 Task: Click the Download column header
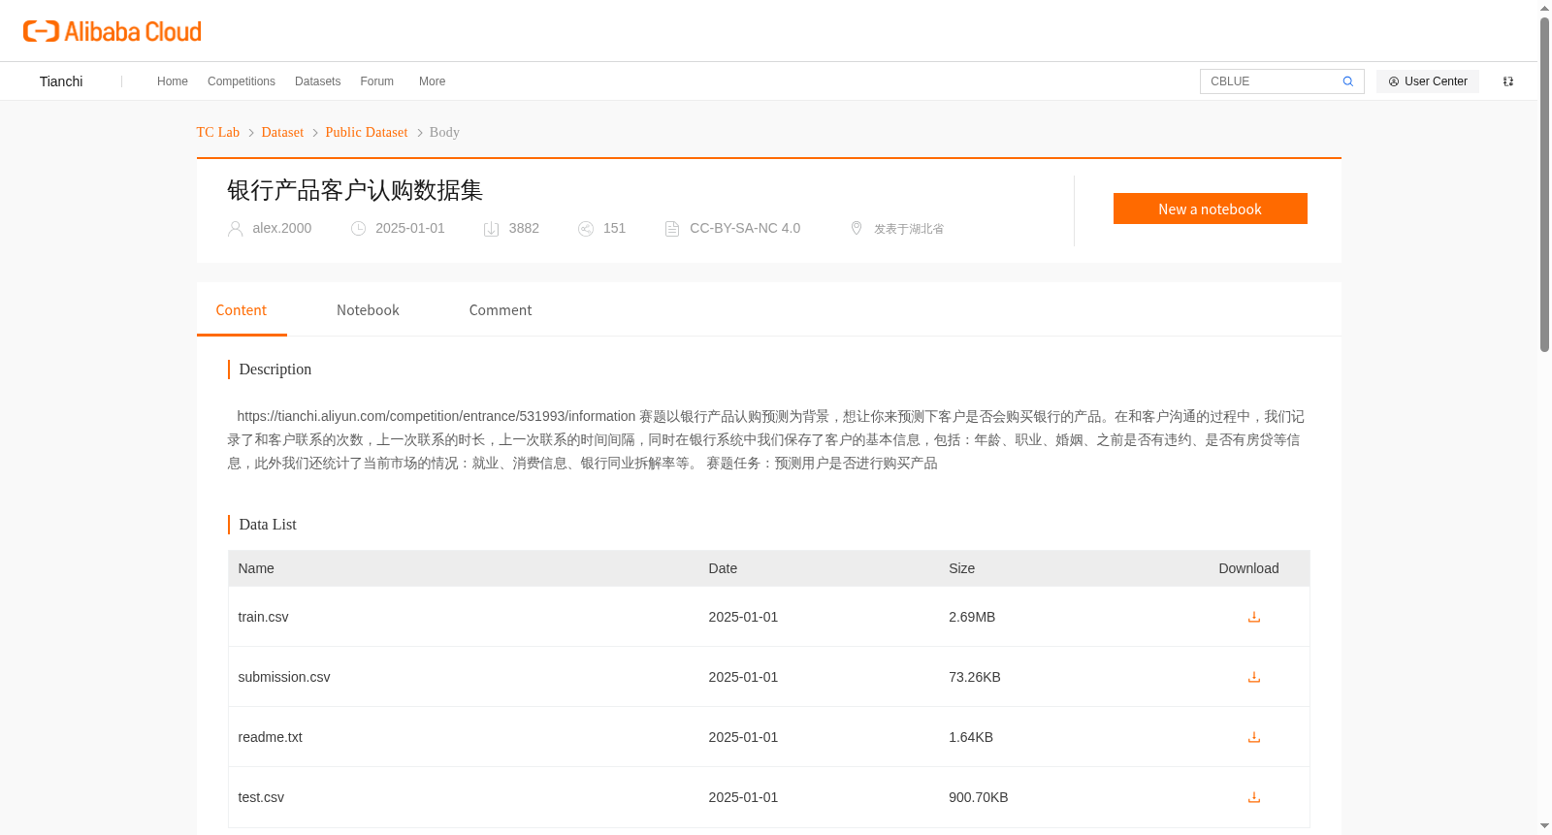coord(1249,568)
